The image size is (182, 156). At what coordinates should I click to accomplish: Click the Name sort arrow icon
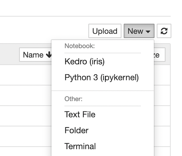click(x=49, y=55)
